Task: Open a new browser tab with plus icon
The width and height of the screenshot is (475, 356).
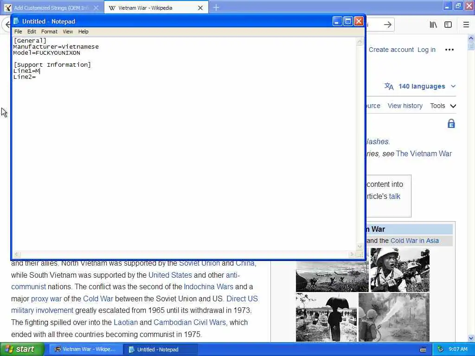Action: pyautogui.click(x=216, y=7)
